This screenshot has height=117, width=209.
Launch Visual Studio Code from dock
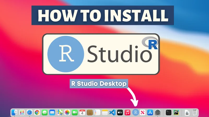click(112, 112)
